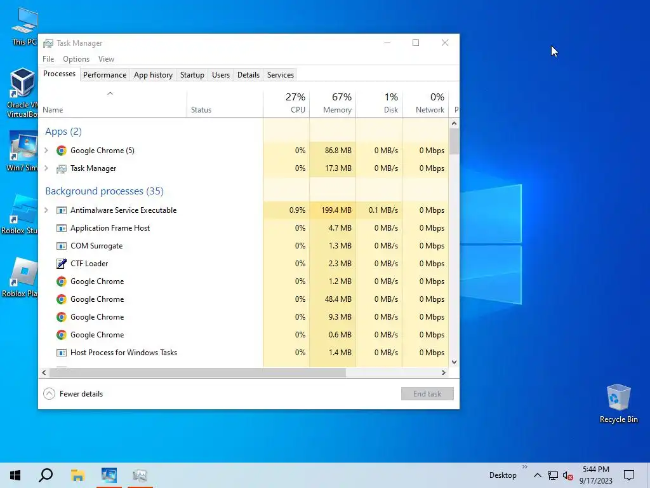The image size is (650, 488).
Task: Switch to the Startup tab
Action: tap(192, 75)
